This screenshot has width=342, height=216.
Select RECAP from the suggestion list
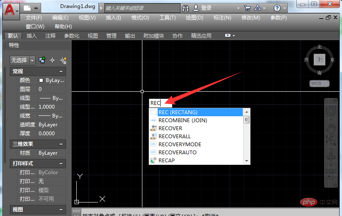tap(196, 161)
